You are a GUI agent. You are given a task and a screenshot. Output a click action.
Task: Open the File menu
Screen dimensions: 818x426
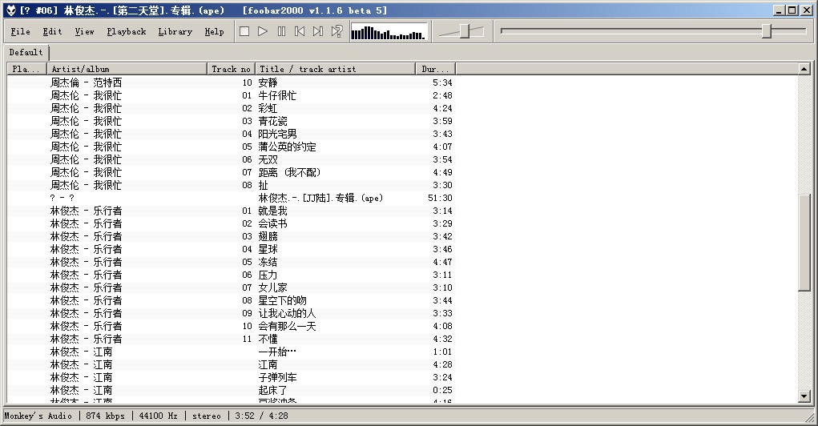[20, 31]
